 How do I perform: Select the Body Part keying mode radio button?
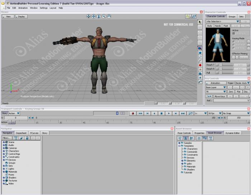pos(233,45)
